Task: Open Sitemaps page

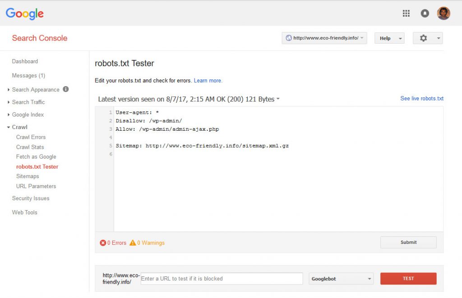Action: tap(28, 176)
